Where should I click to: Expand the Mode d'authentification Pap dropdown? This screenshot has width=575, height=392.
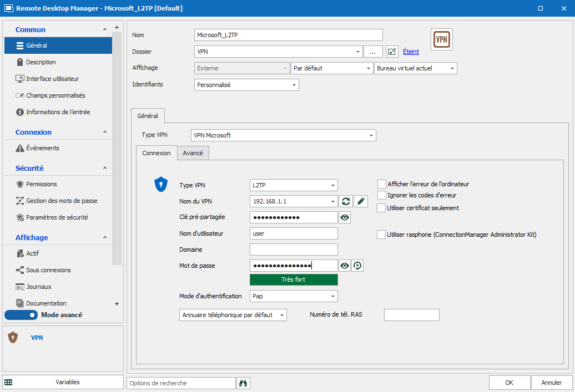click(x=294, y=296)
